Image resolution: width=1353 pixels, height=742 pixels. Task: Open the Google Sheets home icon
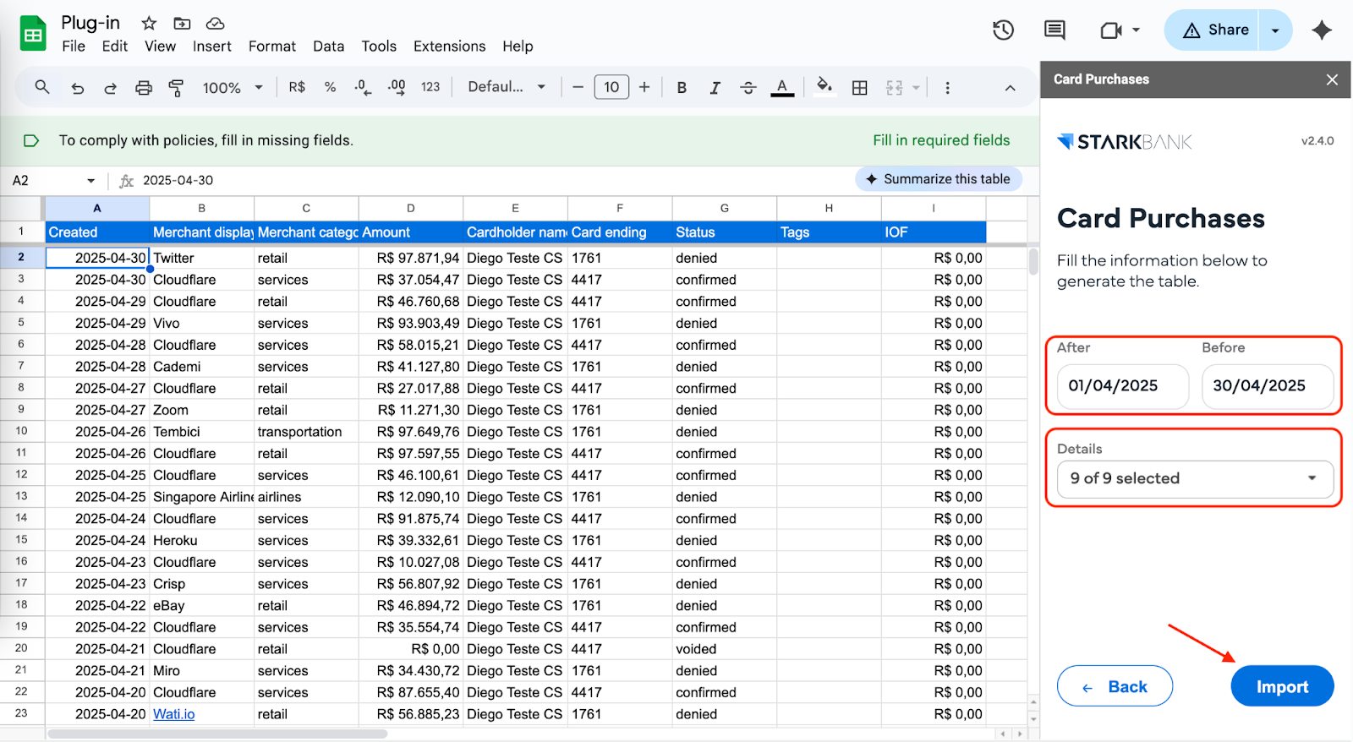click(33, 34)
